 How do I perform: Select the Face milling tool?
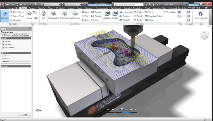85,12
